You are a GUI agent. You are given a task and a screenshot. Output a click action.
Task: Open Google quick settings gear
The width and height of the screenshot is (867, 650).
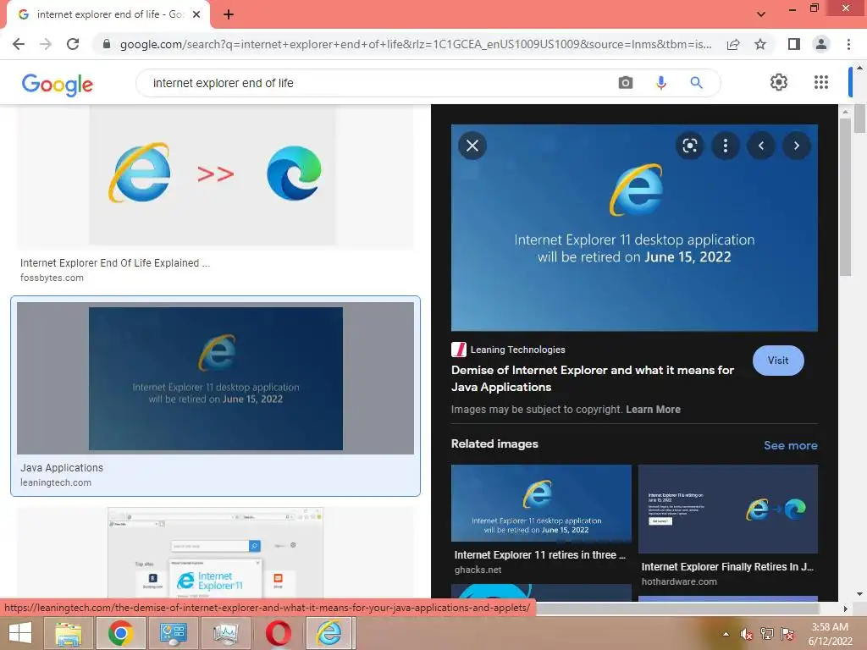coord(779,82)
